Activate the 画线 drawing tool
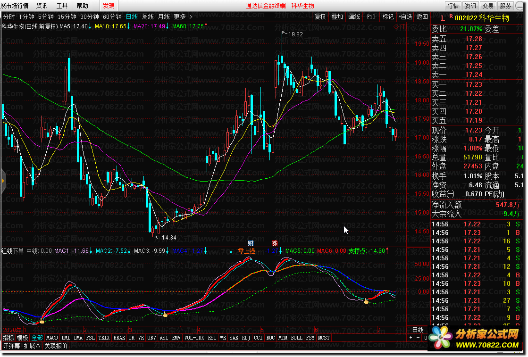Viewport: 528px width, 357px height. pyautogui.click(x=354, y=17)
